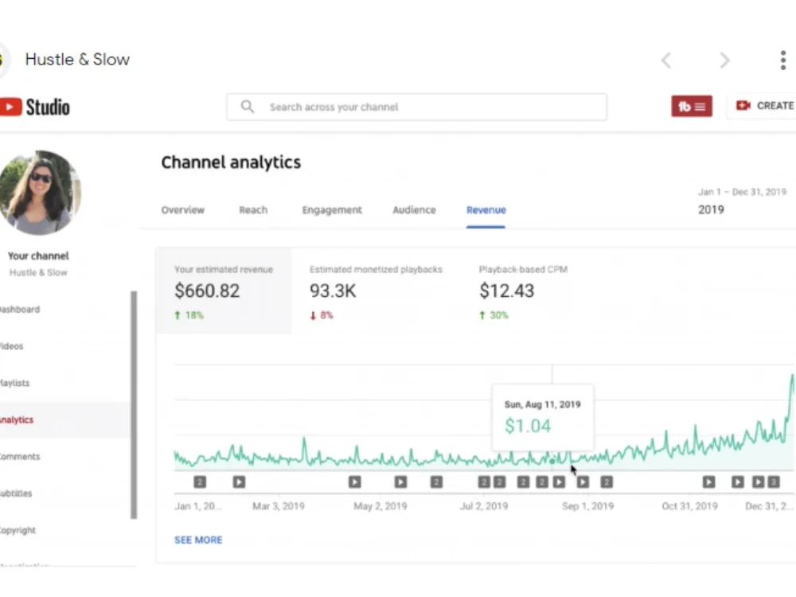The image size is (796, 597).
Task: Open the Audience tab
Action: [x=414, y=210]
